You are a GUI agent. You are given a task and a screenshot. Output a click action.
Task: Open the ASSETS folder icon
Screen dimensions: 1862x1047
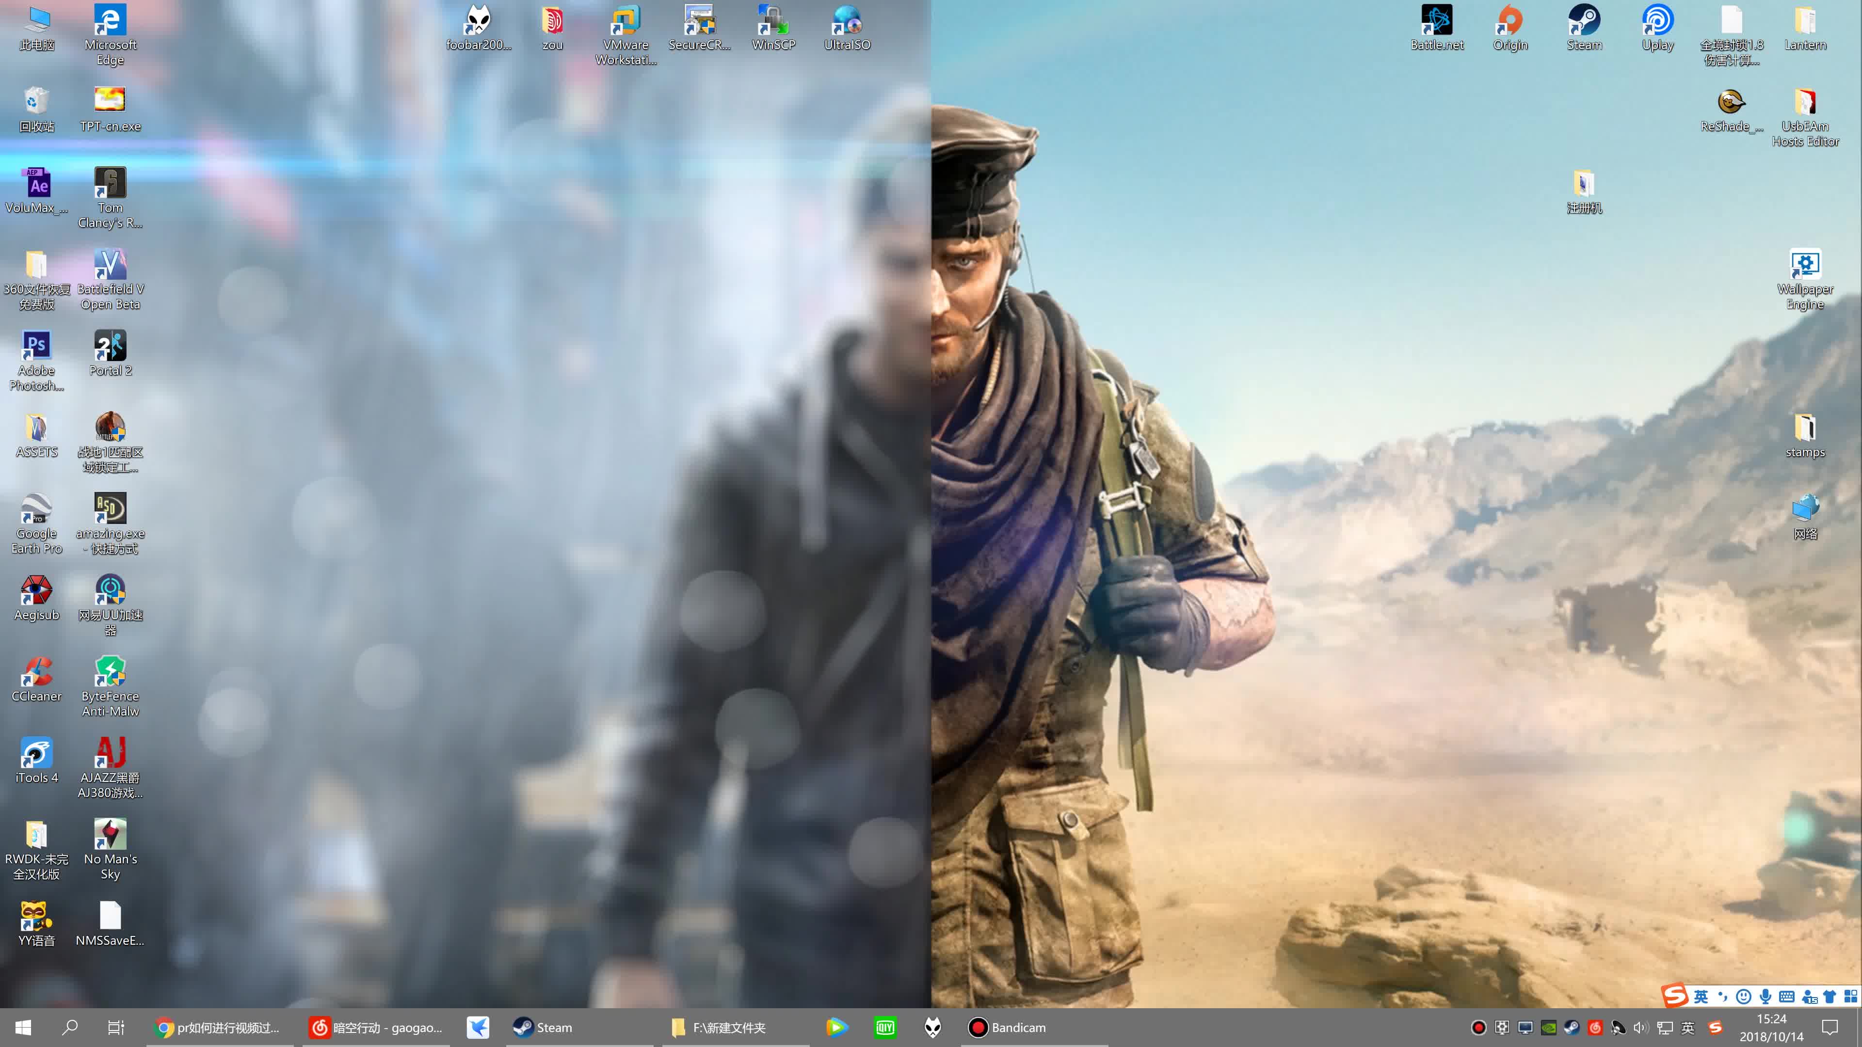point(36,435)
